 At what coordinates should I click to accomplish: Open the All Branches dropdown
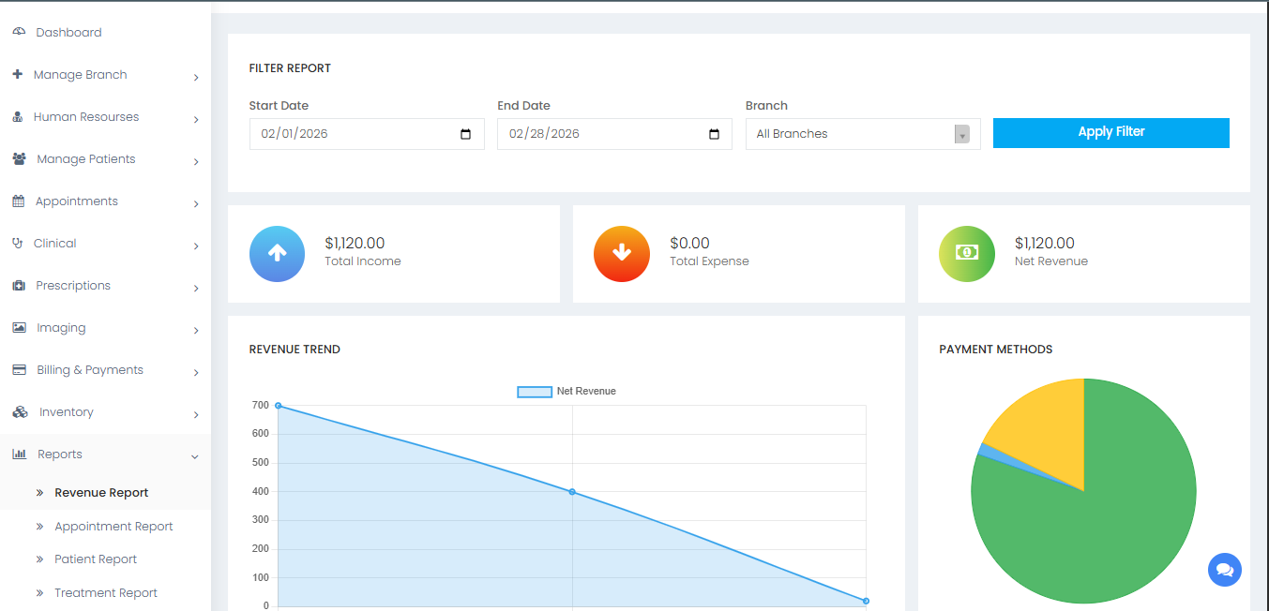point(863,134)
